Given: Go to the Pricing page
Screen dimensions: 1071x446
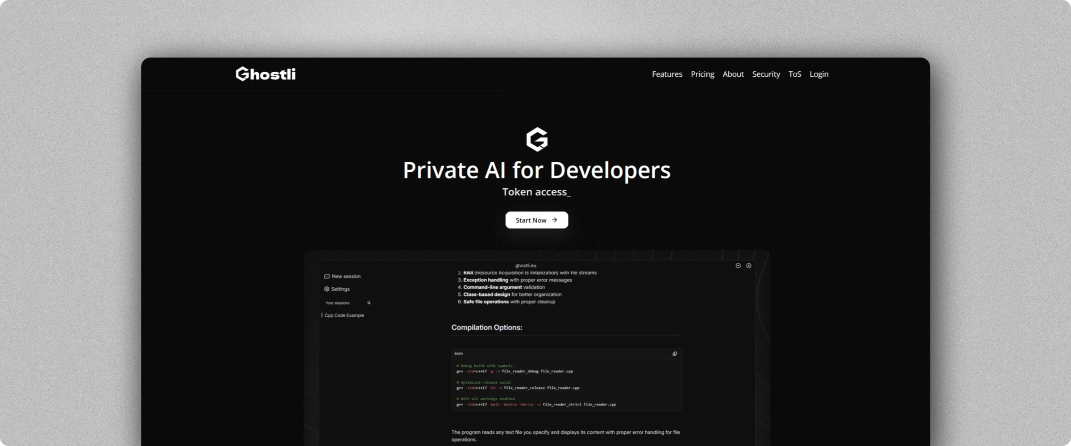Looking at the screenshot, I should (702, 74).
